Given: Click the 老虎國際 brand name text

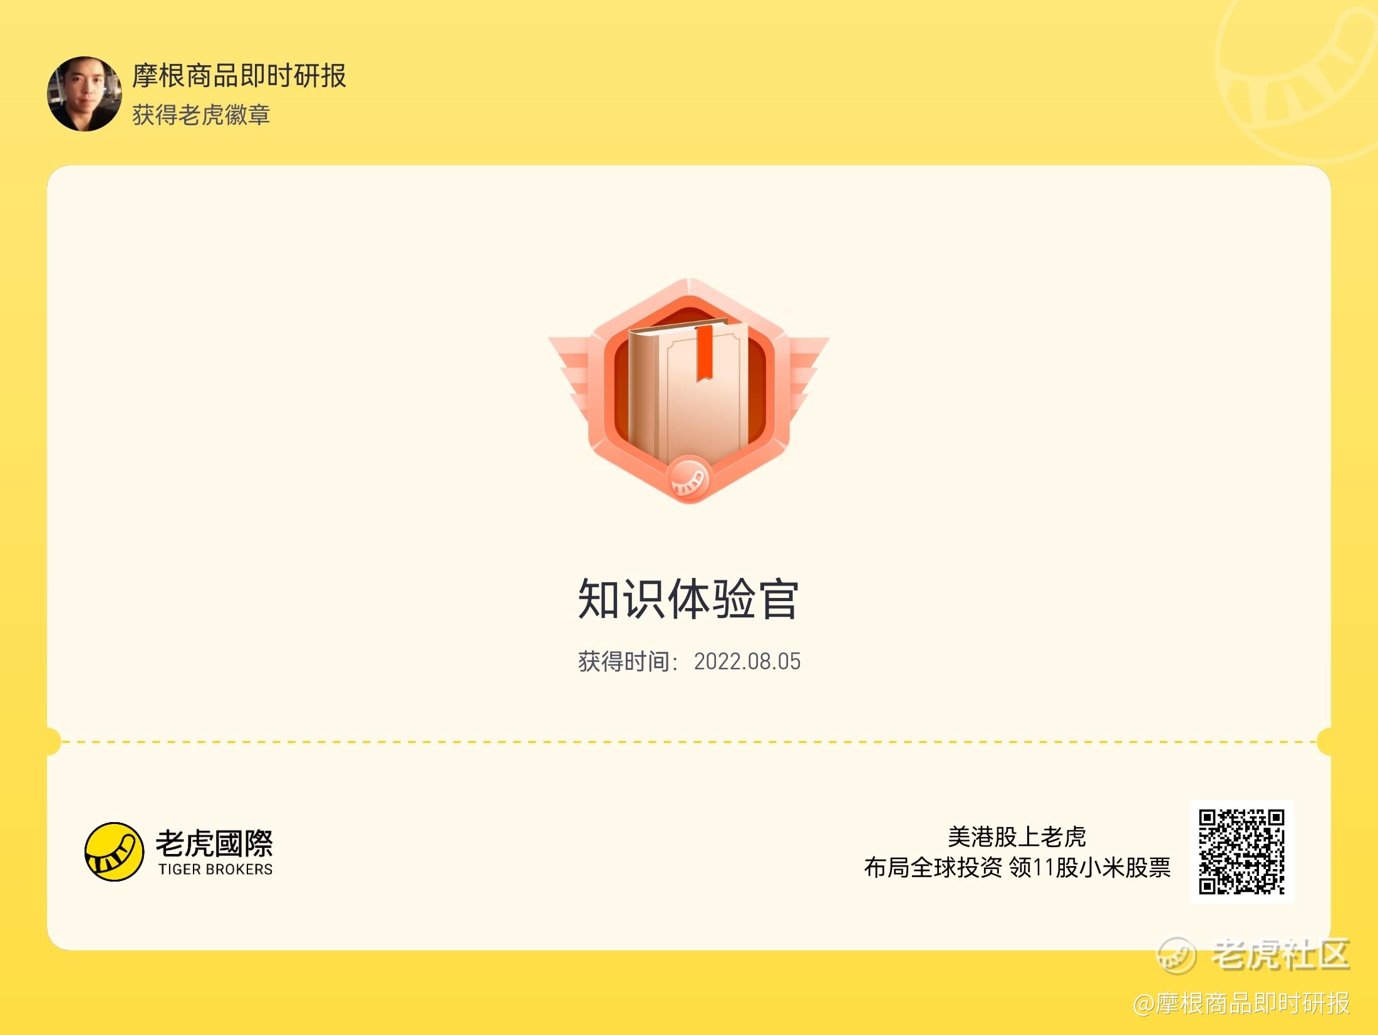Looking at the screenshot, I should 214,843.
